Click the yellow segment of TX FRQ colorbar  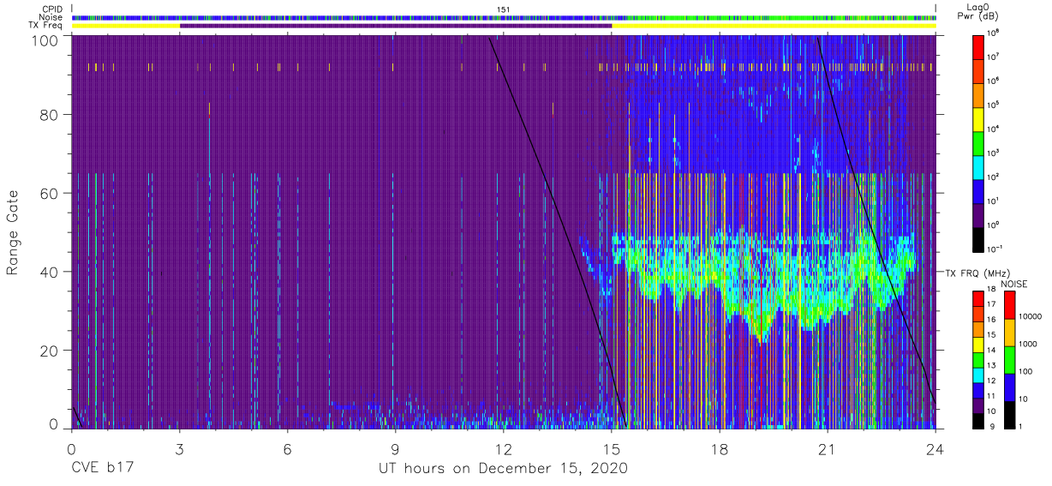click(x=979, y=343)
